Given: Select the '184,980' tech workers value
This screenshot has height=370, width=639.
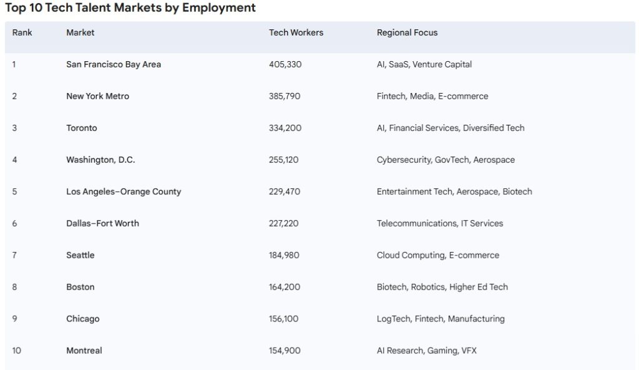Looking at the screenshot, I should [284, 255].
